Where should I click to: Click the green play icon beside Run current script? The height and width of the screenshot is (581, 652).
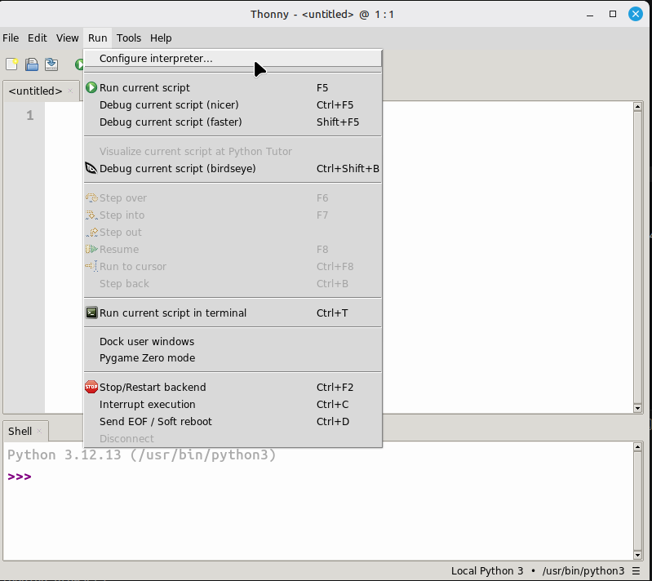(91, 88)
